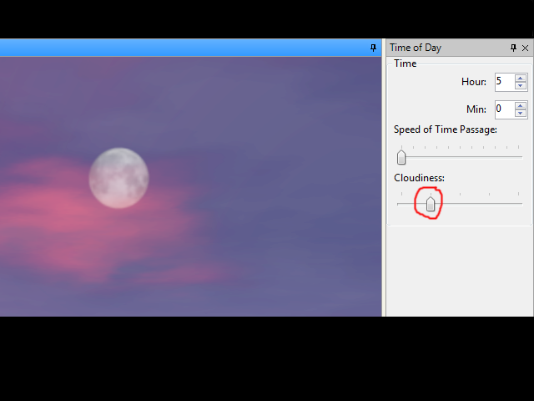Set Cloudiness to the maximum tick
Screen dimensions: 534x401
coord(518,204)
